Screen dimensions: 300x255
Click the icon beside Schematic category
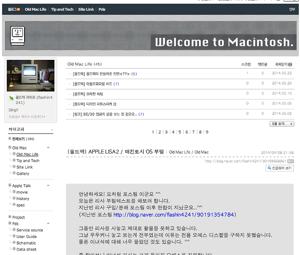pyautogui.click(x=14, y=243)
